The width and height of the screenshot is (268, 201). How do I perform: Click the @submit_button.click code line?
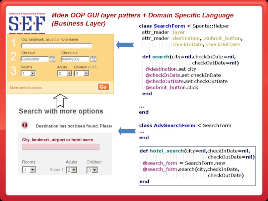(x=172, y=87)
